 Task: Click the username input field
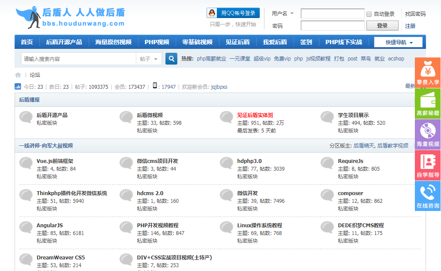pyautogui.click(x=333, y=14)
